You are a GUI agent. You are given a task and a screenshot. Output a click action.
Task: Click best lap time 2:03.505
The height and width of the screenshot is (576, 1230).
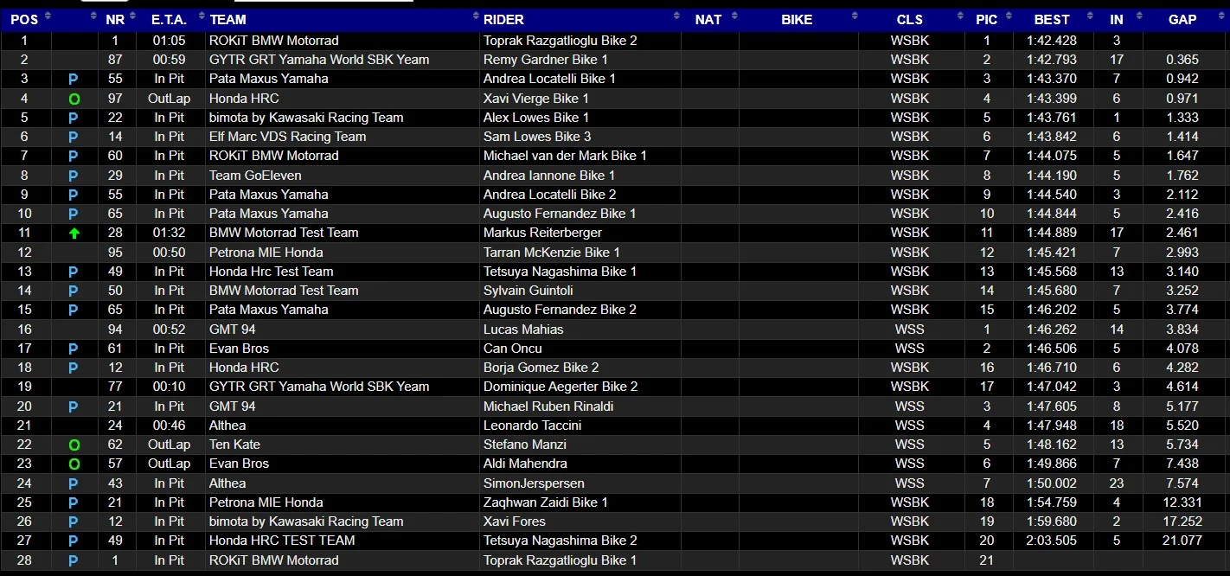pos(1052,541)
